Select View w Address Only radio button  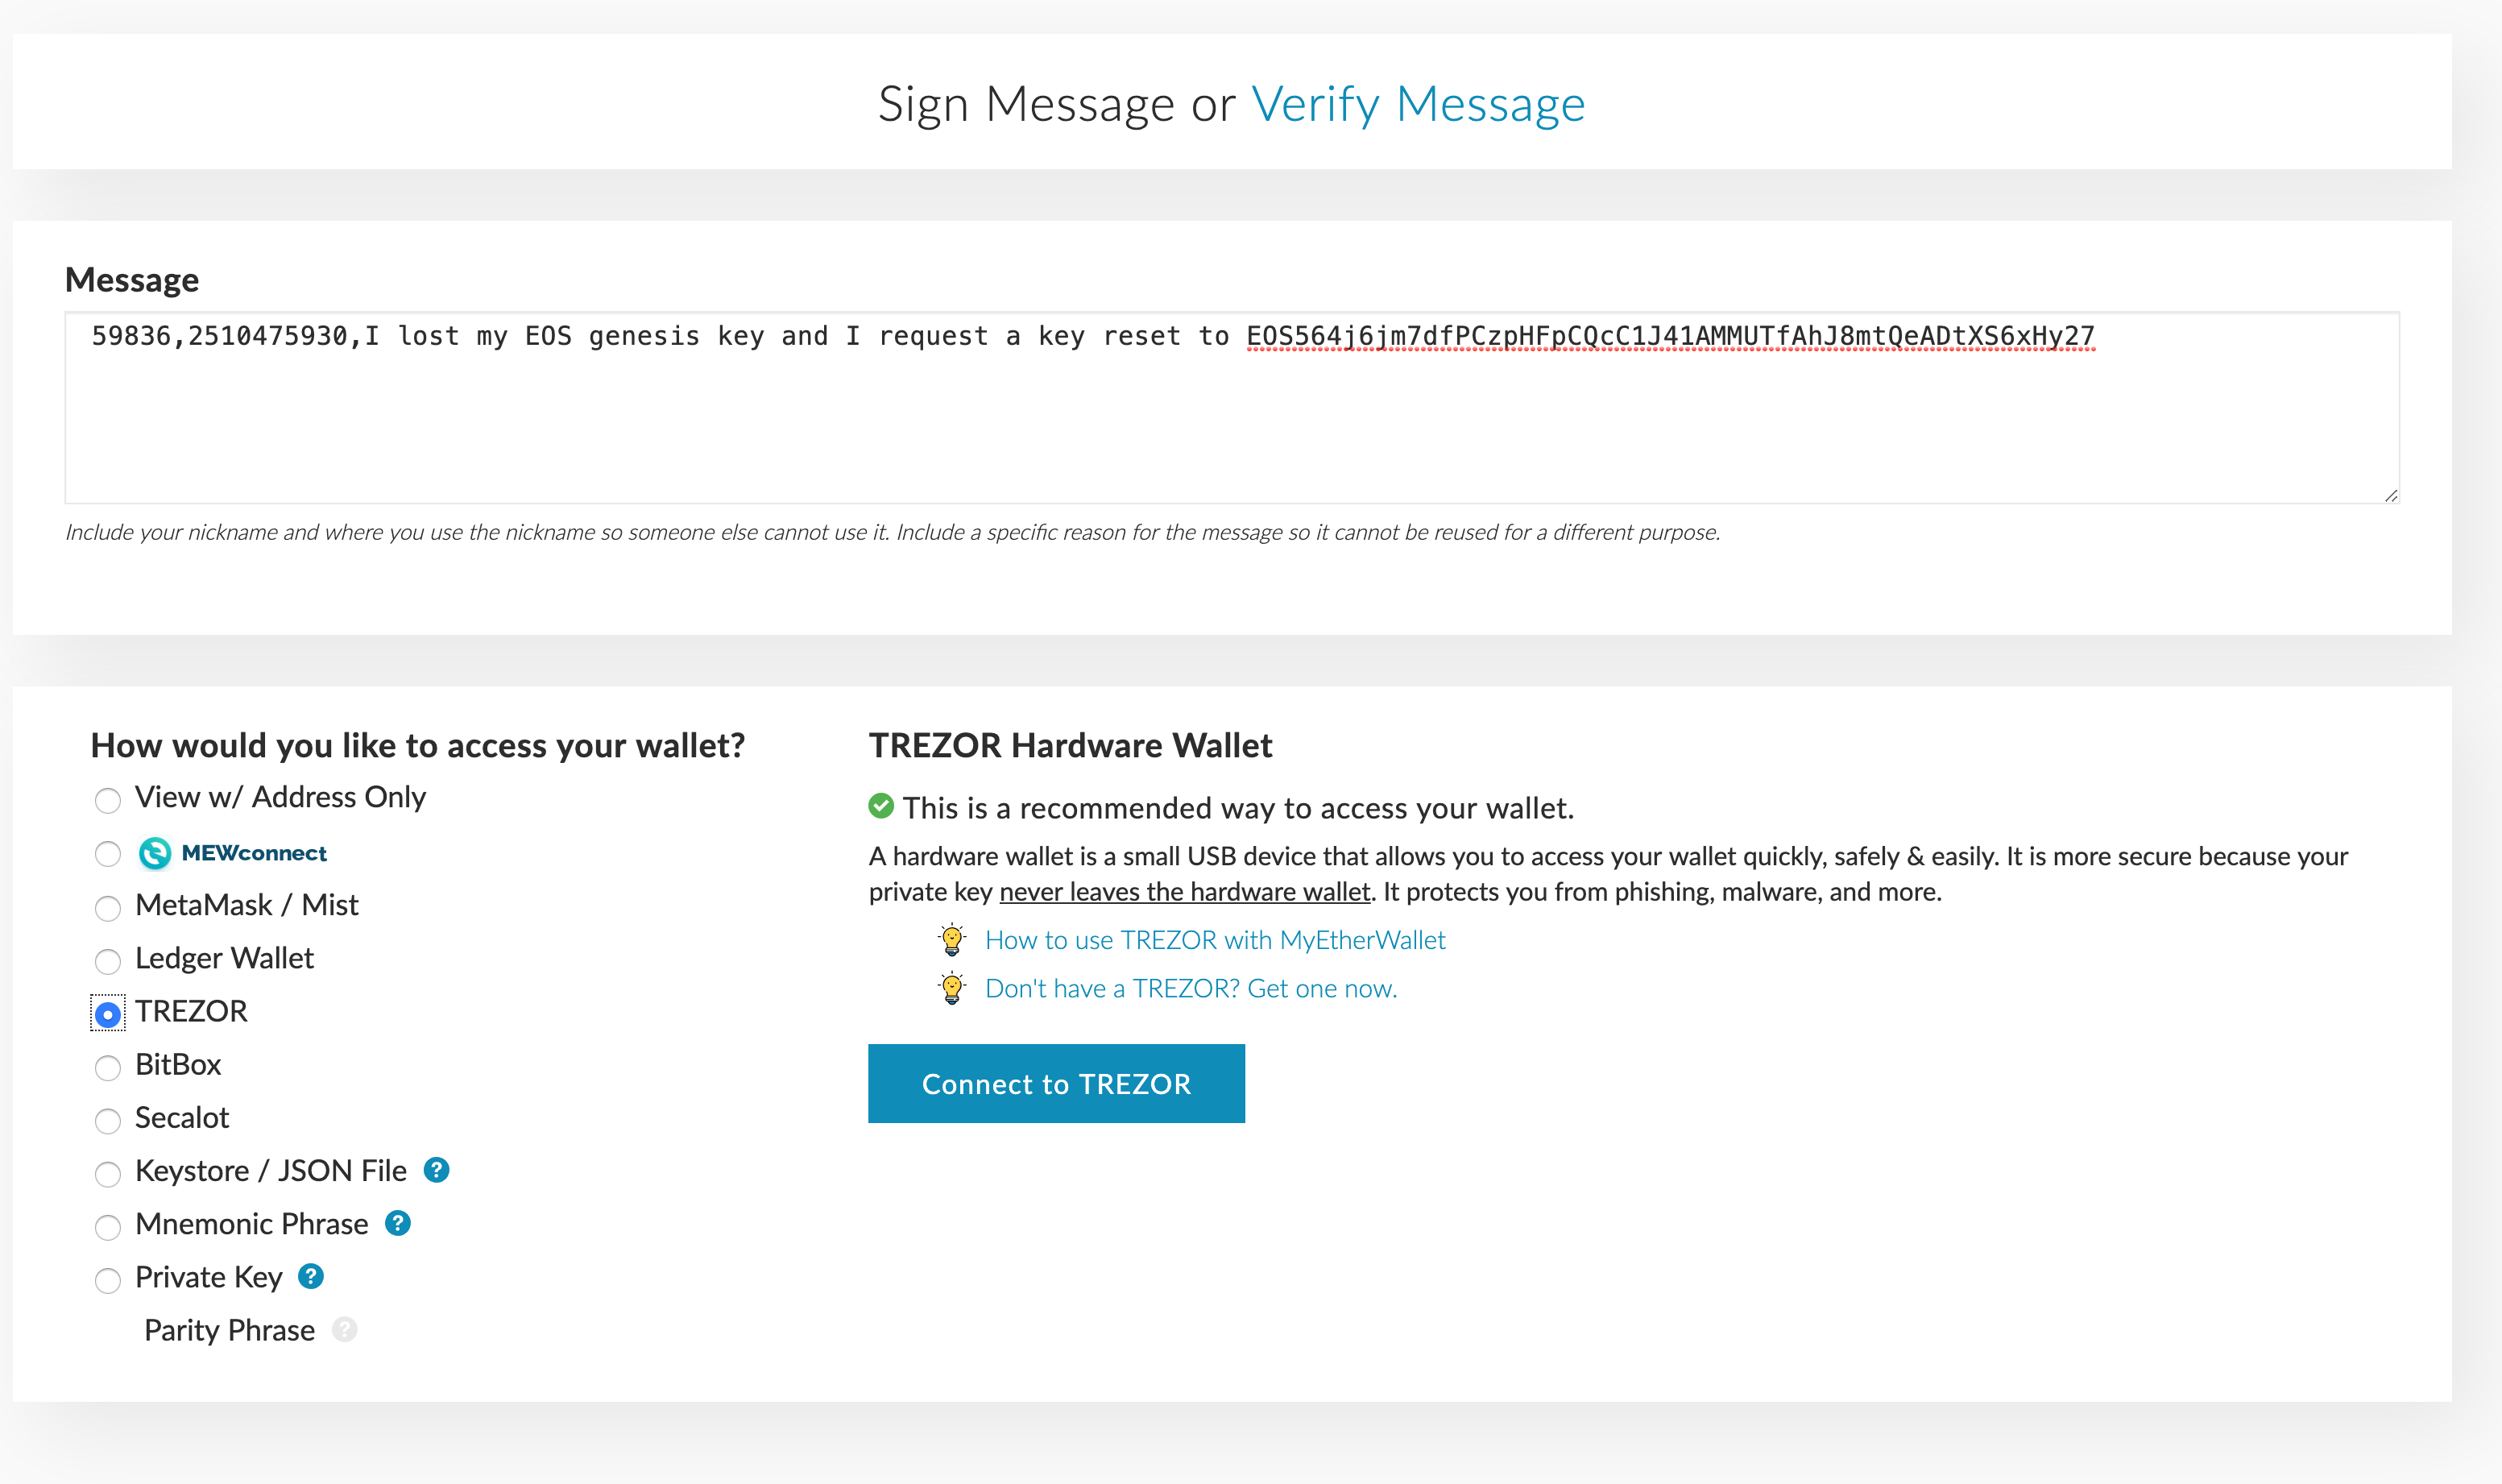click(106, 798)
